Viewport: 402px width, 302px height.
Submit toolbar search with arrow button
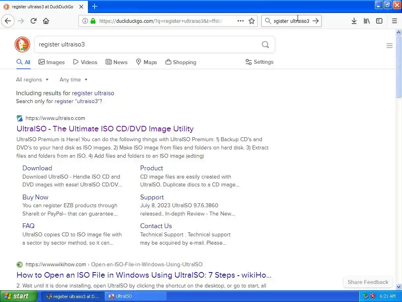point(316,21)
